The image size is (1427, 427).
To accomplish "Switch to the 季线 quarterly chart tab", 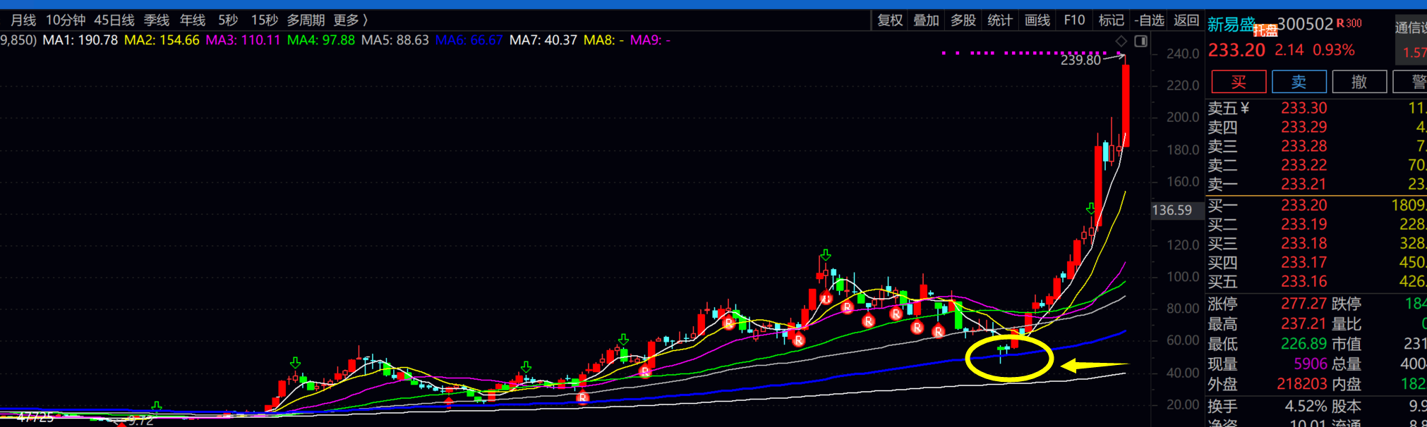I will (x=156, y=20).
